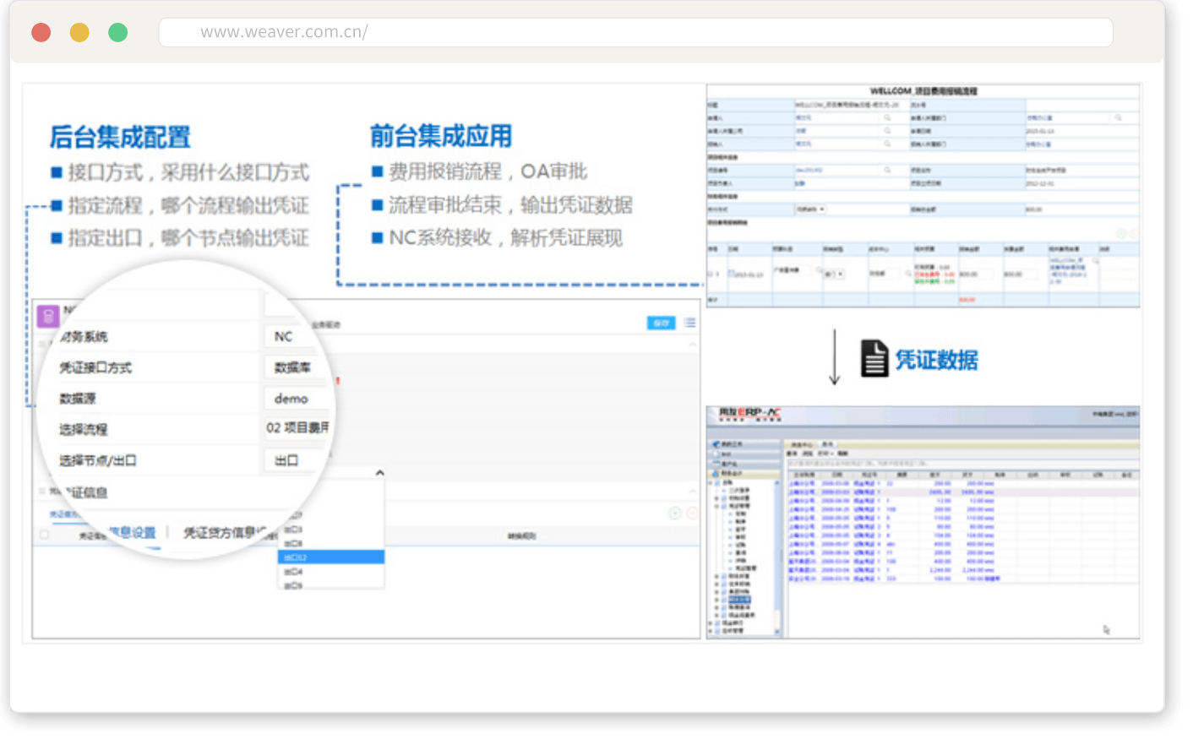1204x739 pixels.
Task: Click the yellow macOS-style window button
Action: tap(79, 33)
